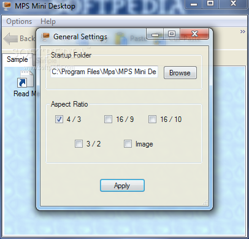Click the Browse button
Screen dimensions: 249x239
(x=180, y=73)
